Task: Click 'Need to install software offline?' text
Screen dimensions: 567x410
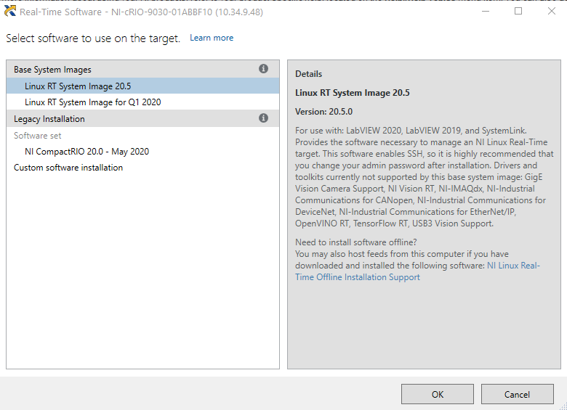Action: [355, 242]
